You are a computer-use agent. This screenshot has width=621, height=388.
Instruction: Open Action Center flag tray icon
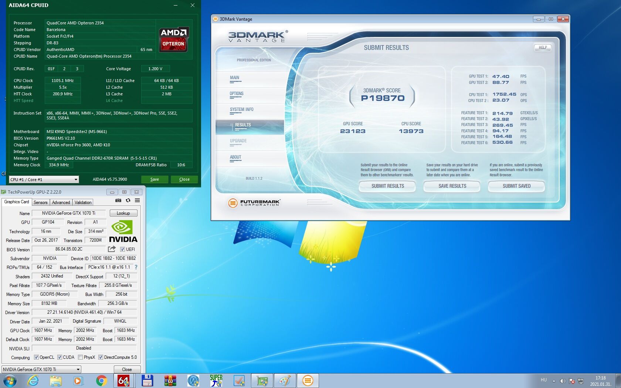572,381
